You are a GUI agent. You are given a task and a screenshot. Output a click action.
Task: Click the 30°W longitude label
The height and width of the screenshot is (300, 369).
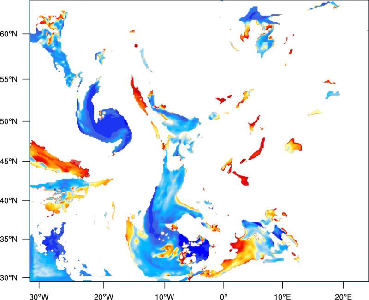[x=39, y=297]
